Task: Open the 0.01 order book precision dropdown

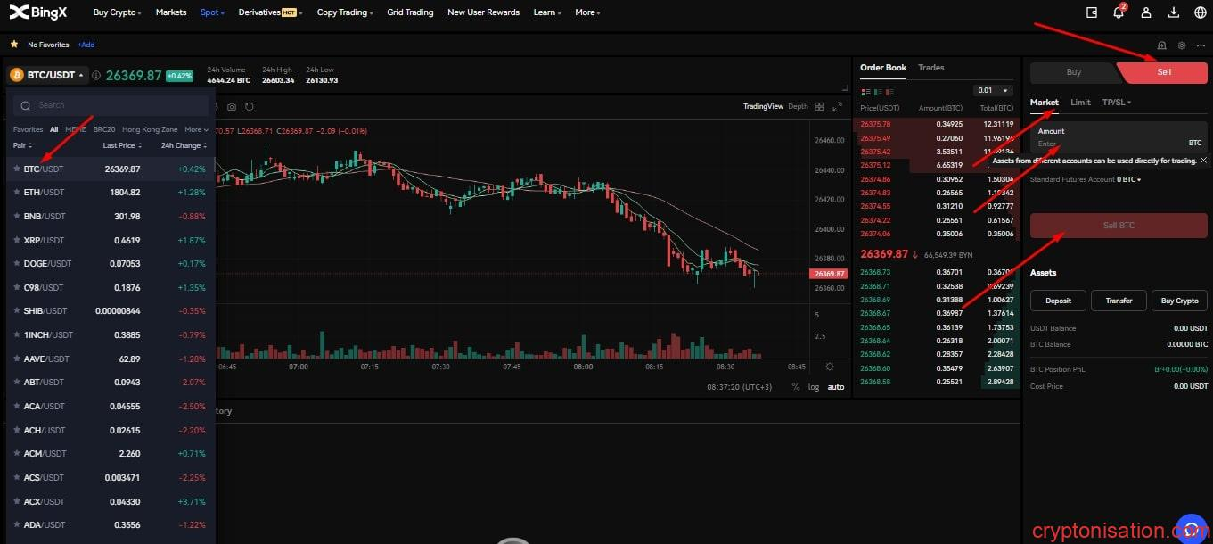Action: tap(993, 90)
